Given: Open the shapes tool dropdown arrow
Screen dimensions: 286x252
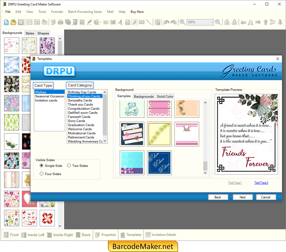Looking at the screenshot, I should tap(101, 22).
